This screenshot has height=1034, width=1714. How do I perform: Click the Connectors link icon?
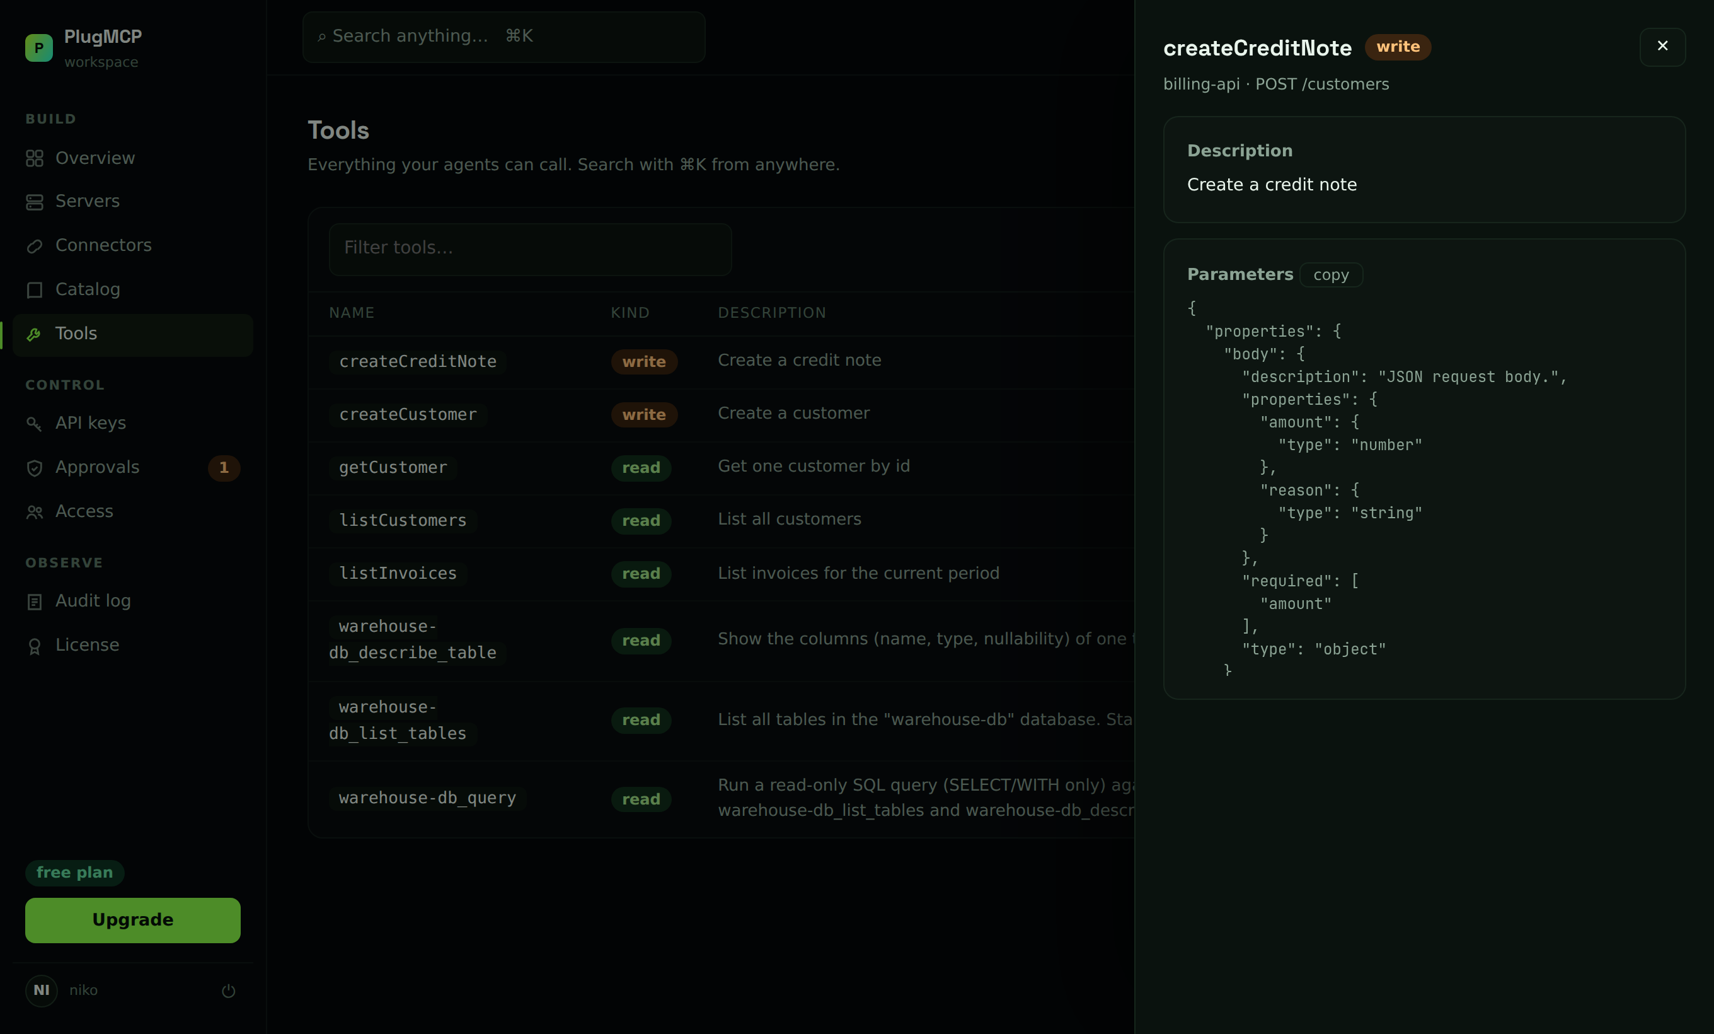(x=34, y=247)
